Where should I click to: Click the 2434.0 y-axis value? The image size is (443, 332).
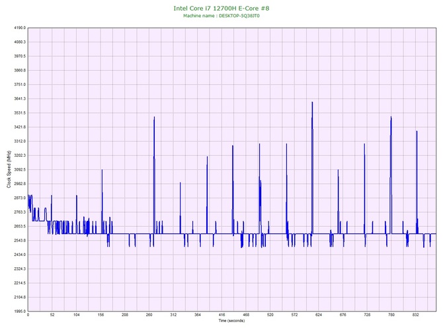tap(20, 255)
